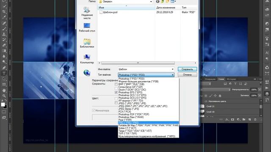Open Network location in save dialog
The image size is (271, 152).
pos(87,73)
